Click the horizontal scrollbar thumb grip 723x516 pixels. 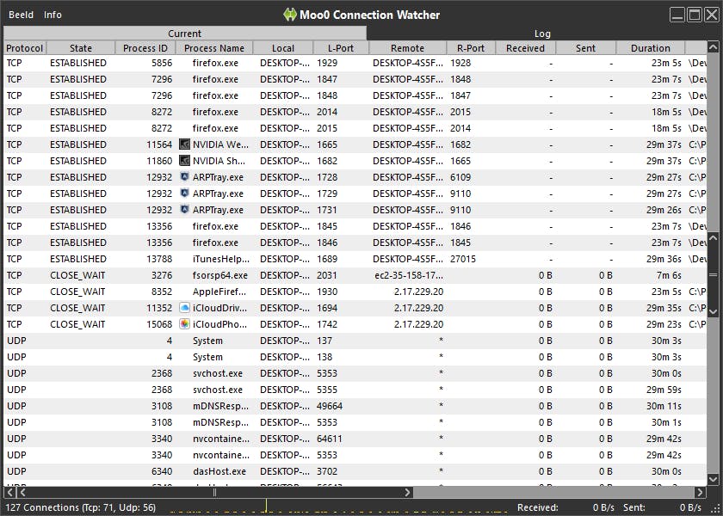tap(214, 493)
